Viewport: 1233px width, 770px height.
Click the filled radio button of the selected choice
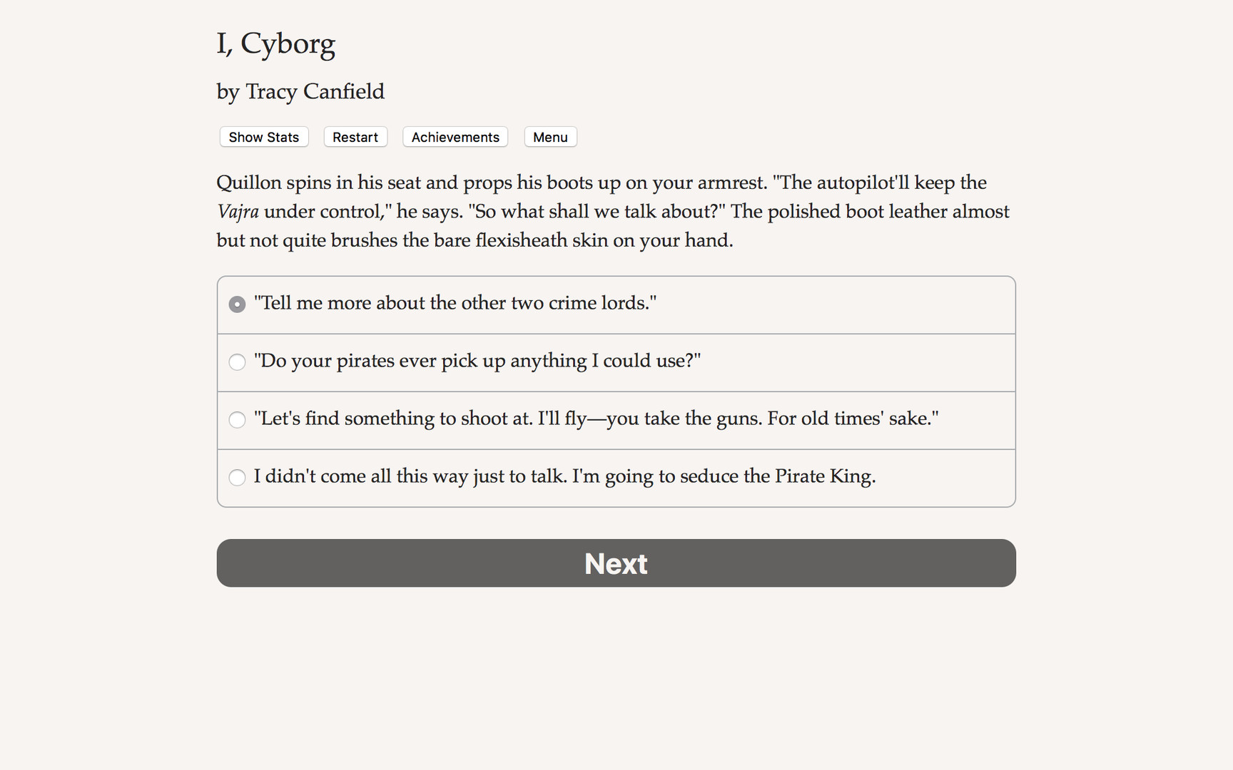(237, 304)
